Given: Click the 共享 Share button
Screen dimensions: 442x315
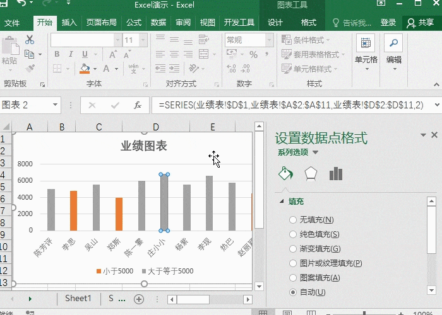Looking at the screenshot, I should tap(420, 23).
